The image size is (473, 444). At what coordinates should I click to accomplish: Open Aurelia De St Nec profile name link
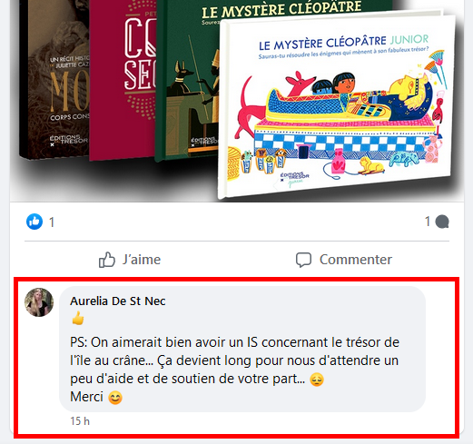[118, 301]
